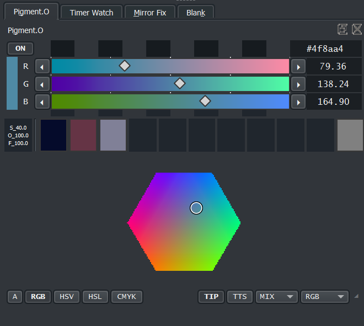Increase the G channel with right arrow
The width and height of the screenshot is (364, 326).
coord(298,84)
